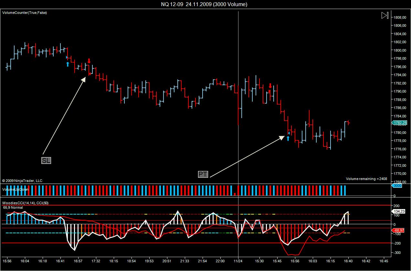Click the 16:45 time axis label
This screenshot has height=271, width=411.
(384, 260)
